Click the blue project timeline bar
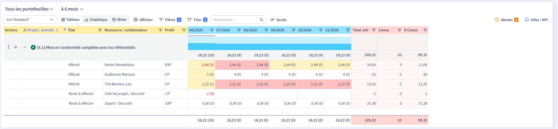This screenshot has height=129, width=558. tap(270, 47)
